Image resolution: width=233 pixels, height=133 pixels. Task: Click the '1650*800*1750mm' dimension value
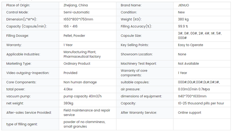[78, 19]
